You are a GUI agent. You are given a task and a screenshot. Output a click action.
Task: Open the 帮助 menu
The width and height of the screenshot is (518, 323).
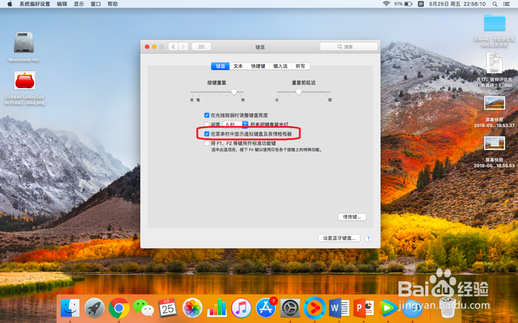pyautogui.click(x=112, y=4)
